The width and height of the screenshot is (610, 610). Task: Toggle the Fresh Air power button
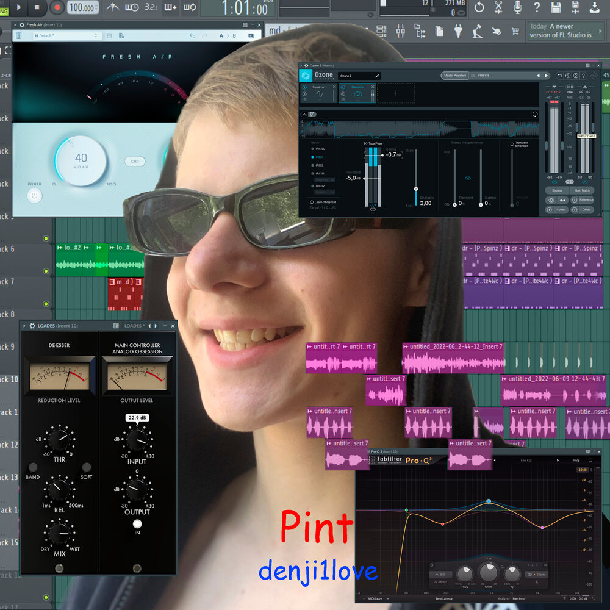point(34,196)
